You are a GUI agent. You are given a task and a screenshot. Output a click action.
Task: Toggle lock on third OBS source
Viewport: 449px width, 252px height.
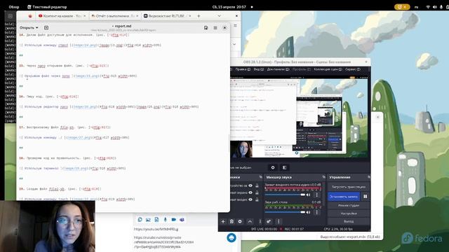click(x=257, y=199)
